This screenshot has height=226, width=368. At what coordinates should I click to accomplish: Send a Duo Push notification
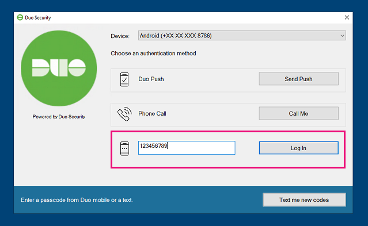point(298,79)
